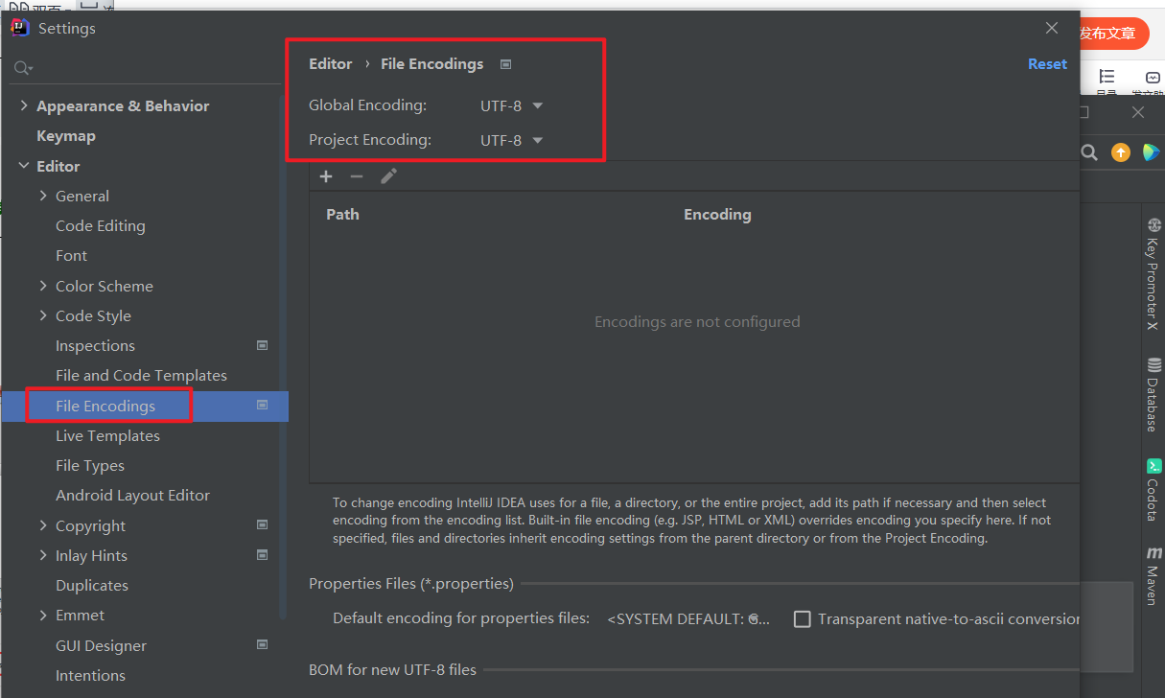Image resolution: width=1165 pixels, height=698 pixels.
Task: Click the Reset link
Action: 1047,64
